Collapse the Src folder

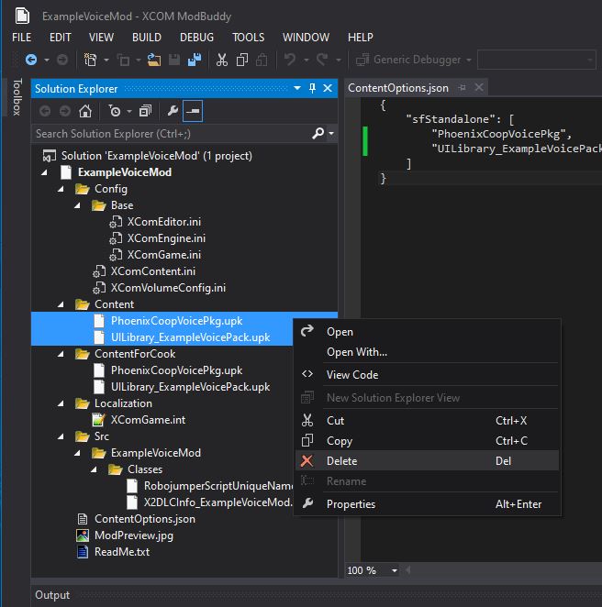(61, 436)
